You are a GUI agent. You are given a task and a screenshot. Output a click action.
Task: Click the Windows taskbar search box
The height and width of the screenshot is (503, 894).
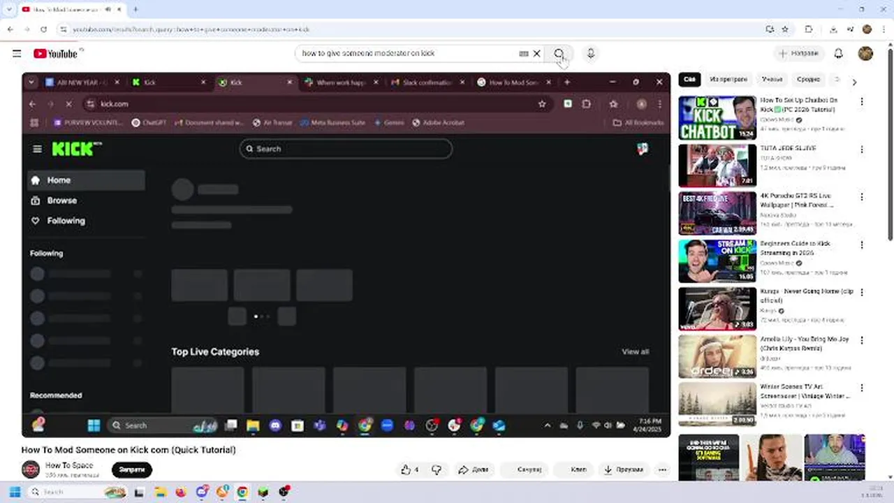(78, 492)
